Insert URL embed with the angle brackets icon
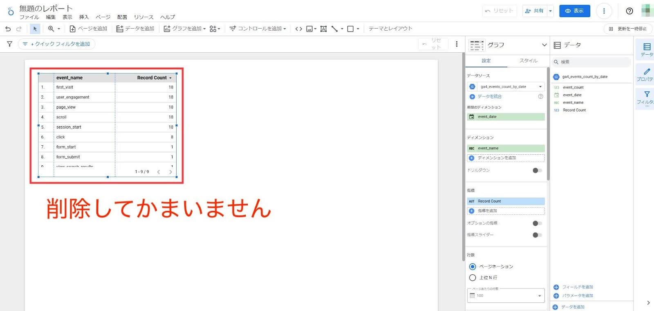The width and height of the screenshot is (654, 311). pos(299,29)
